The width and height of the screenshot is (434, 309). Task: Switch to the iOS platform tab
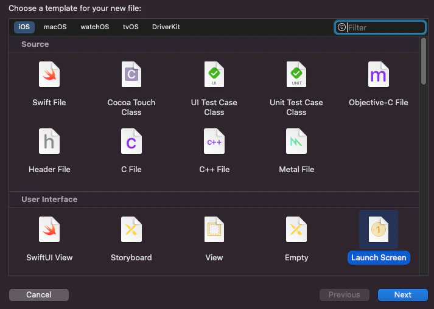24,27
